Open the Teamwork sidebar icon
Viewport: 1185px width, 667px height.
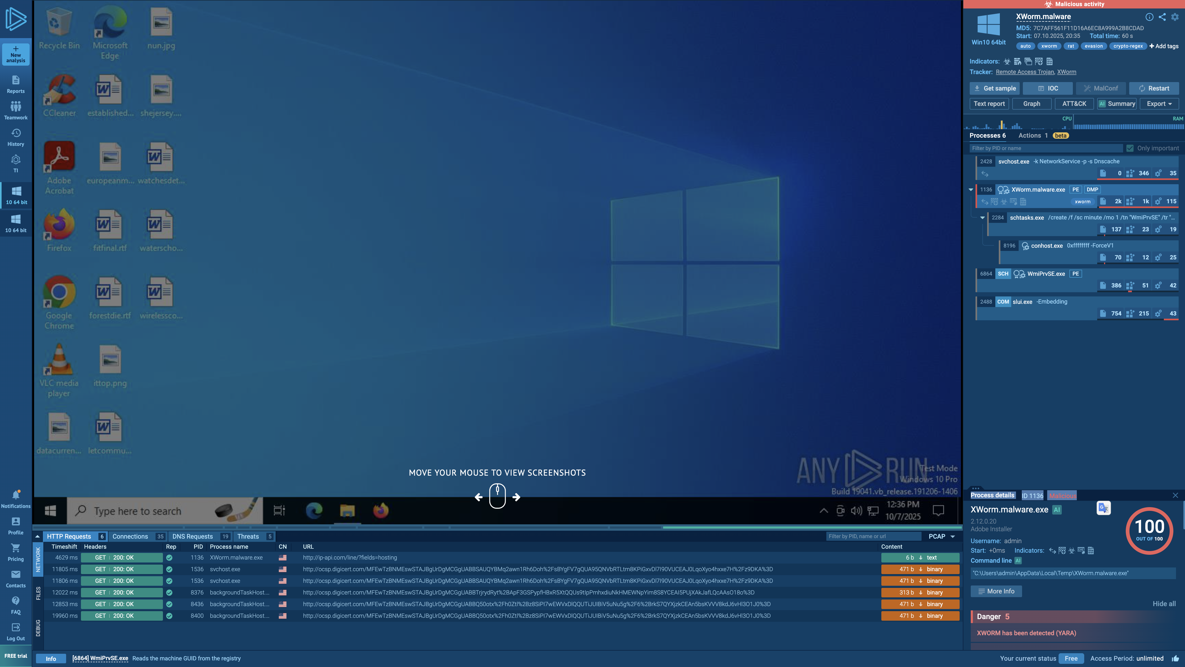16,110
